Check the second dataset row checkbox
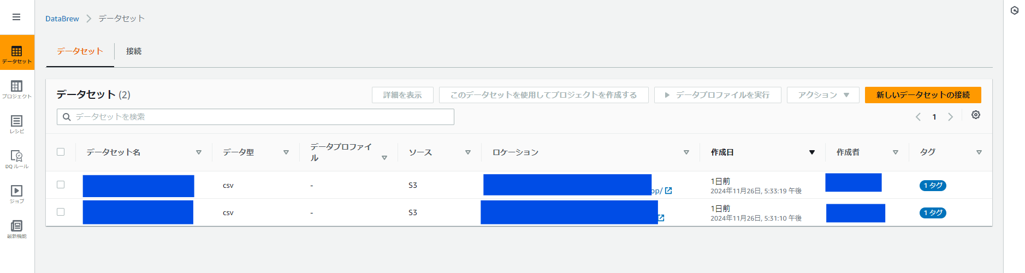The image size is (1025, 273). [x=61, y=212]
